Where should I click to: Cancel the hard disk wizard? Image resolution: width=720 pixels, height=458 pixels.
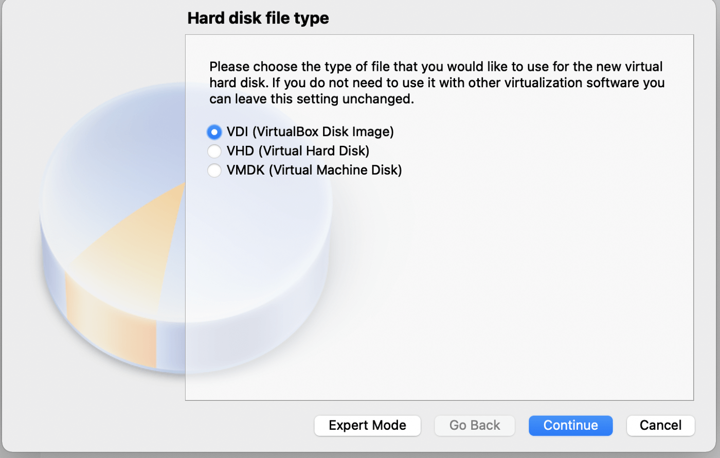pyautogui.click(x=660, y=425)
